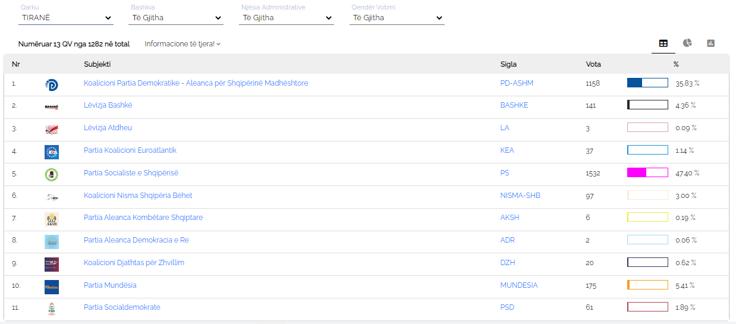The width and height of the screenshot is (736, 324).
Task: Open the Qendër Votimi dropdown
Action: point(398,18)
